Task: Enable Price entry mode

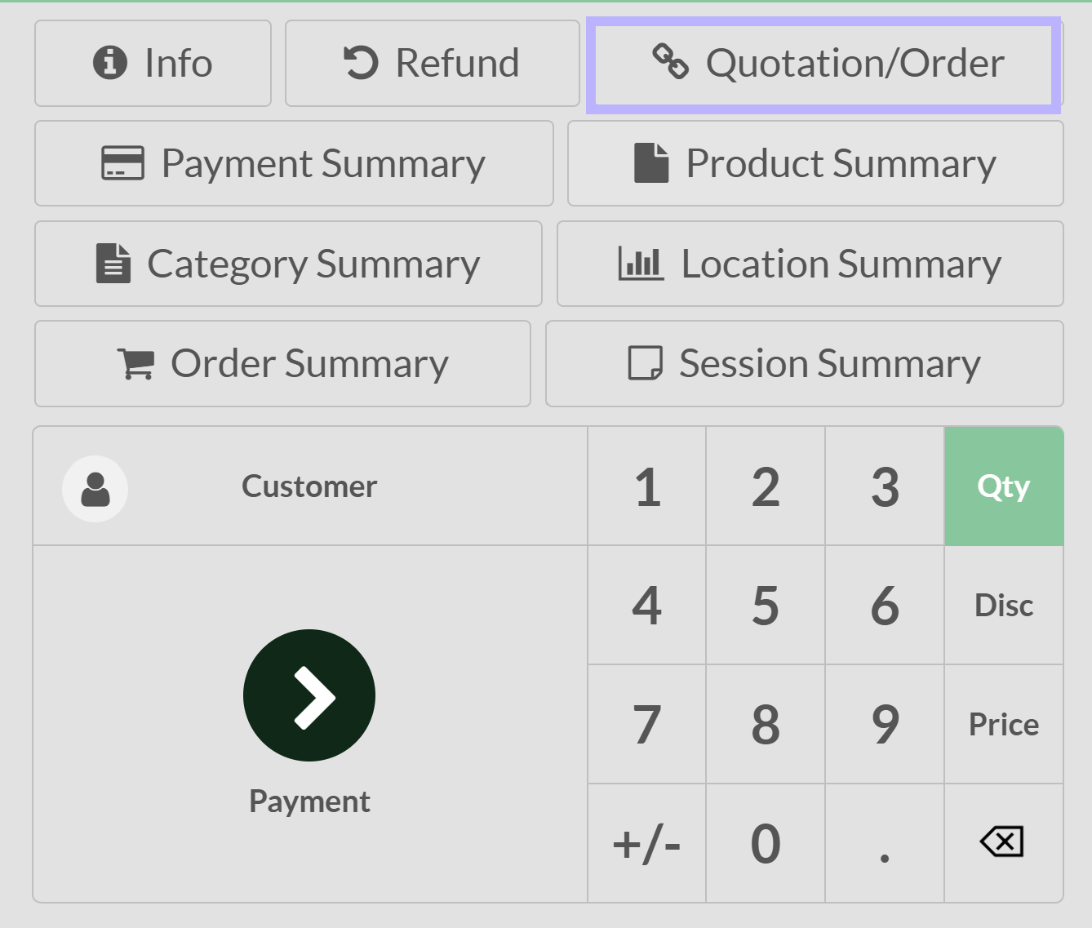Action: coord(1003,724)
